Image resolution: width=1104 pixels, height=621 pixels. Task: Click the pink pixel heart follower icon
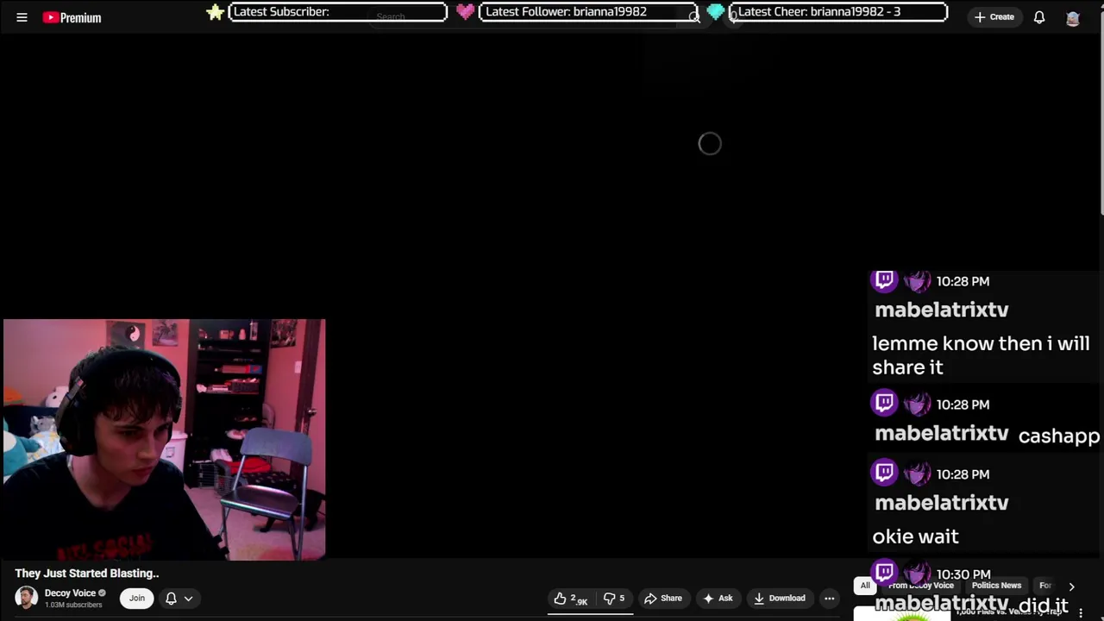[x=465, y=12]
